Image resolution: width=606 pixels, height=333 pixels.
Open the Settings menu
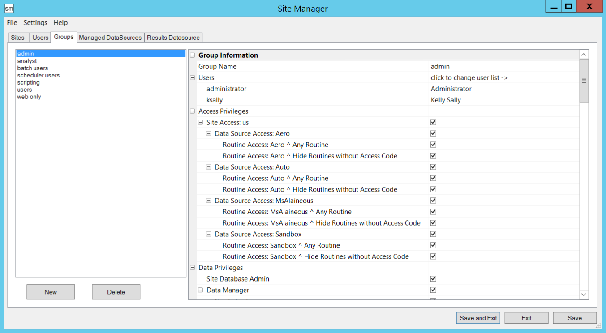tap(35, 23)
